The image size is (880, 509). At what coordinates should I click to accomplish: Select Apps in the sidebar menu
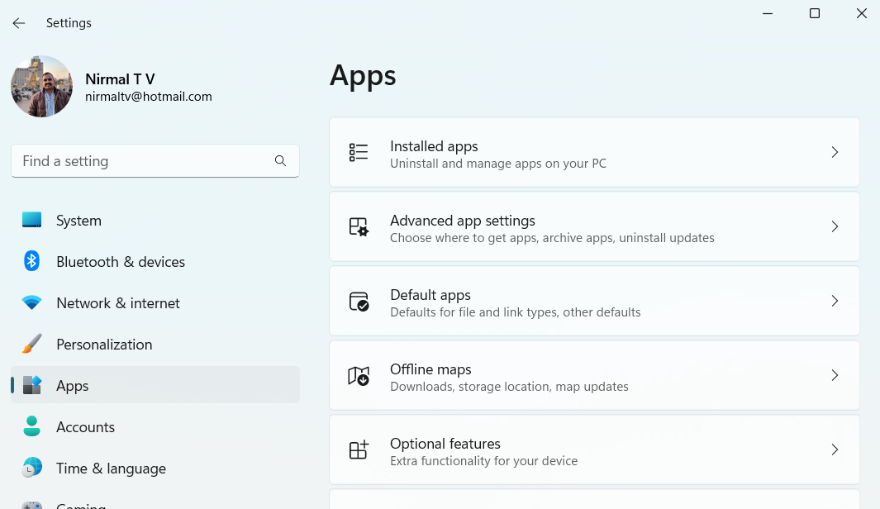(155, 385)
